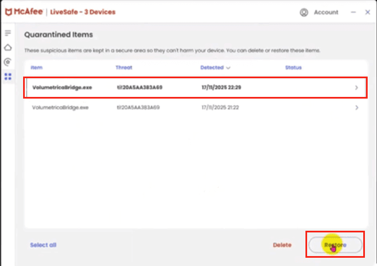Restore the selected quarantined item
The image size is (377, 266).
[335, 245]
